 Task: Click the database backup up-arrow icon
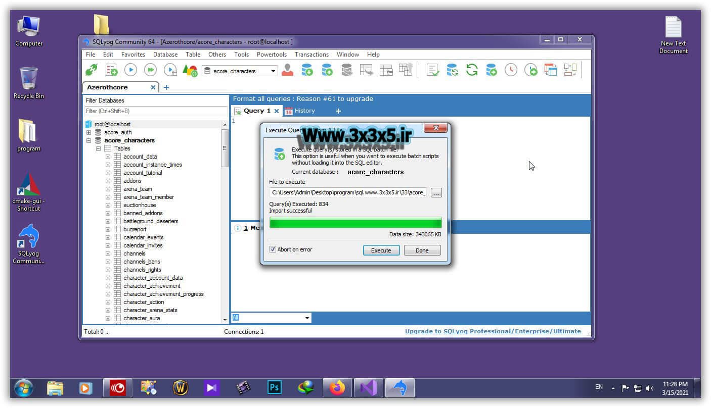tap(327, 70)
